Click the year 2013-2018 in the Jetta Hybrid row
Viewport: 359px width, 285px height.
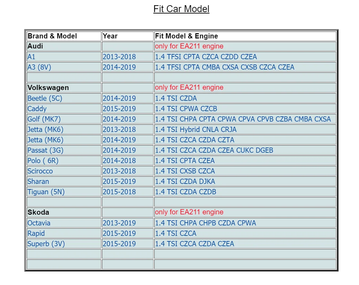128,129
